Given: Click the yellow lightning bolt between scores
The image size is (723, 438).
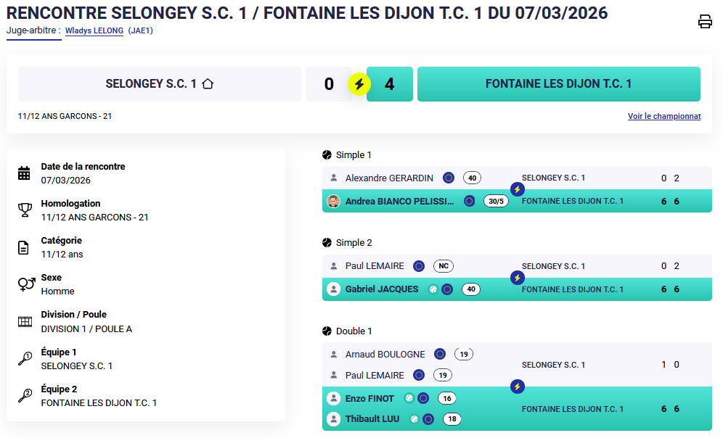Looking at the screenshot, I should pos(359,84).
